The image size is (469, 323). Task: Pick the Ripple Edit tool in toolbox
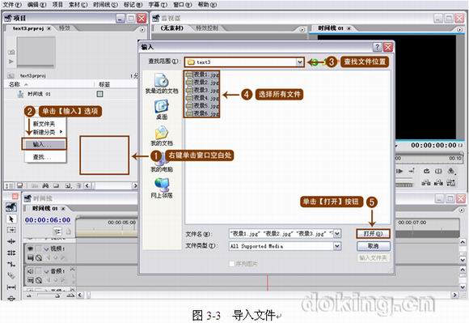11,241
